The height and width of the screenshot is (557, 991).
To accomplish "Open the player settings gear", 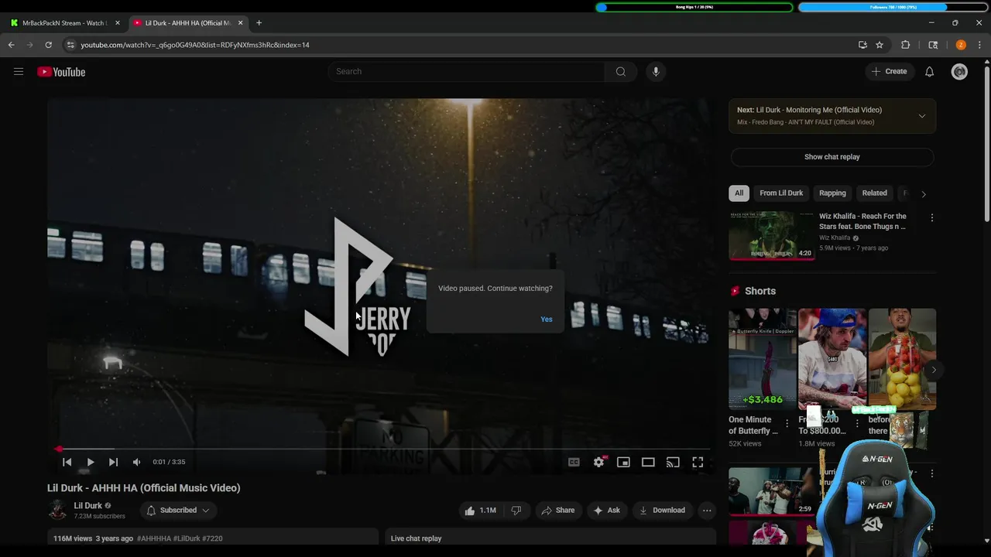I will [x=598, y=462].
